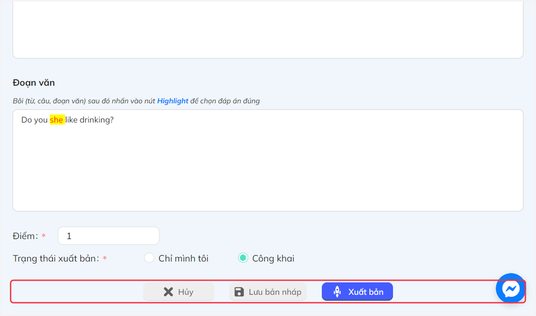
Task: Click the floppy disk icon on Lưu bản nháp
Action: point(239,292)
